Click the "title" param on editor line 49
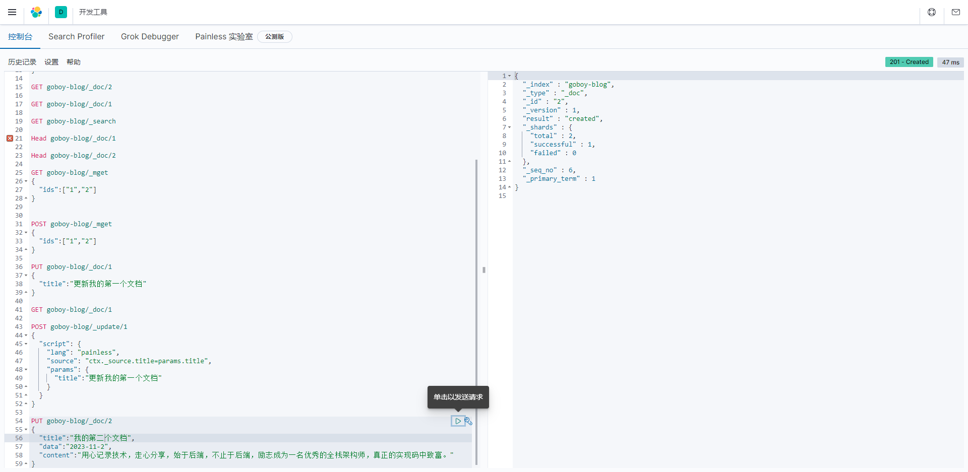The height and width of the screenshot is (472, 968). click(108, 378)
